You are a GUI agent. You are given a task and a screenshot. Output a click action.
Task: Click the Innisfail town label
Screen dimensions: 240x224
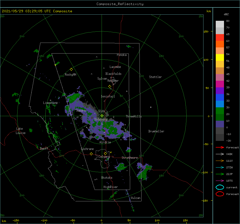(108, 96)
